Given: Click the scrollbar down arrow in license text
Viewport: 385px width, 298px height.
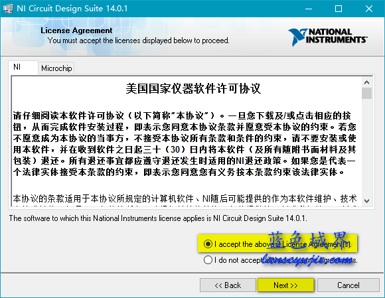Looking at the screenshot, I should [366, 201].
